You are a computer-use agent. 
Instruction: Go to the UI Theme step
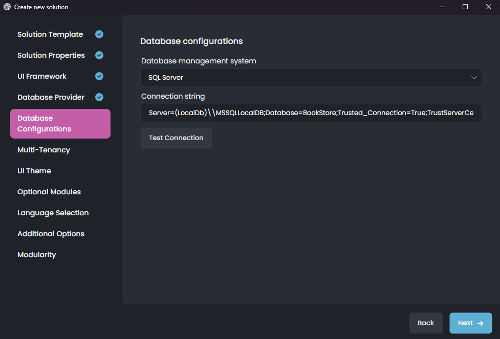point(34,170)
